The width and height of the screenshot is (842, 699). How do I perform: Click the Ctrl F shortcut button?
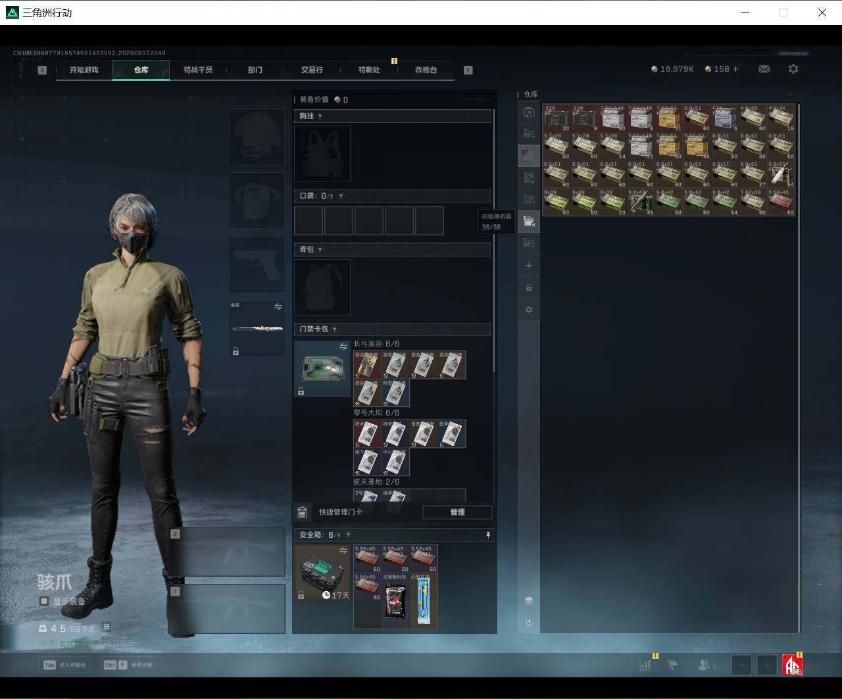tap(128, 665)
